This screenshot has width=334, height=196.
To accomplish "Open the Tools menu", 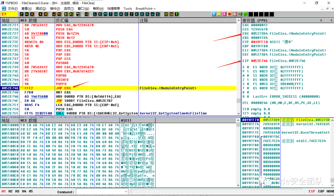I will (x=128, y=9).
